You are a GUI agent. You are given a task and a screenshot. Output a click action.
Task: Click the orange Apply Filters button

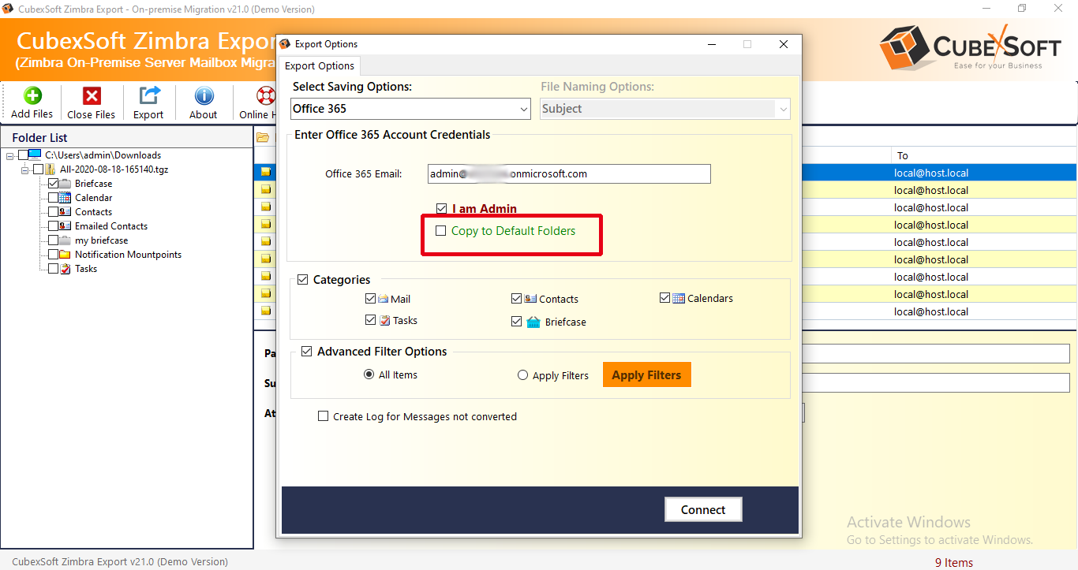[647, 374]
